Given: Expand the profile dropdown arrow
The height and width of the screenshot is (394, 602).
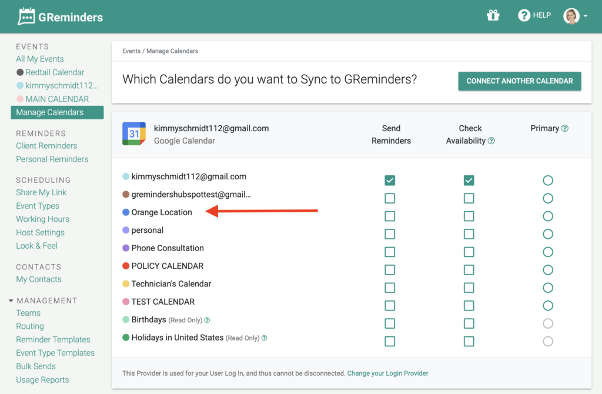Looking at the screenshot, I should click(586, 16).
